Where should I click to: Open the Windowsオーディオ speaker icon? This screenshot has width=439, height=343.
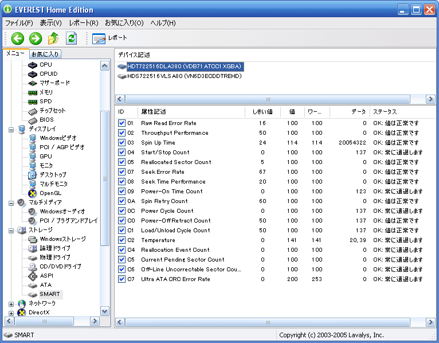tap(33, 212)
